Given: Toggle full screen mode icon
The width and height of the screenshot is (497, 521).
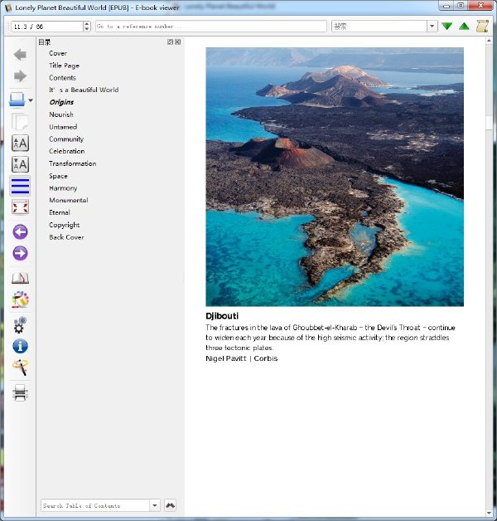Looking at the screenshot, I should 20,207.
